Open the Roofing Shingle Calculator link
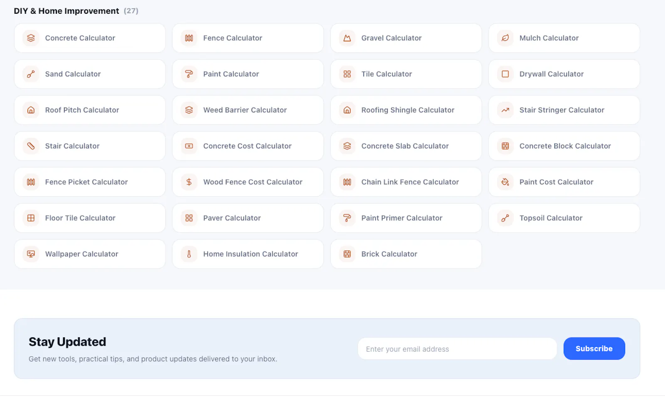 406,110
